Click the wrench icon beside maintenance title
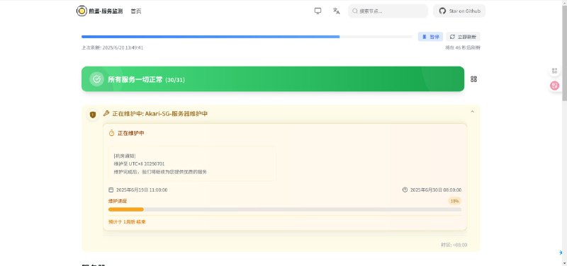Image resolution: width=567 pixels, height=266 pixels. [106, 113]
